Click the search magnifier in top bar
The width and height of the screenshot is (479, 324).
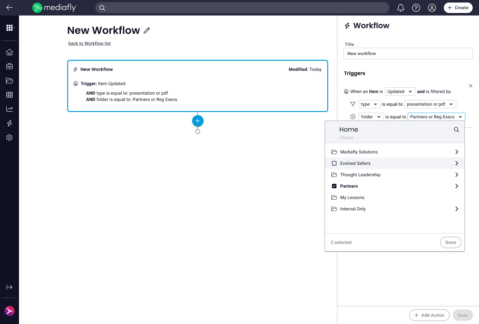point(102,8)
